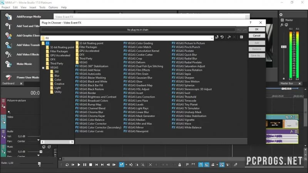Select the GPU Accelerated folder in tree
Screen dimensions: 308x173
pos(60,55)
